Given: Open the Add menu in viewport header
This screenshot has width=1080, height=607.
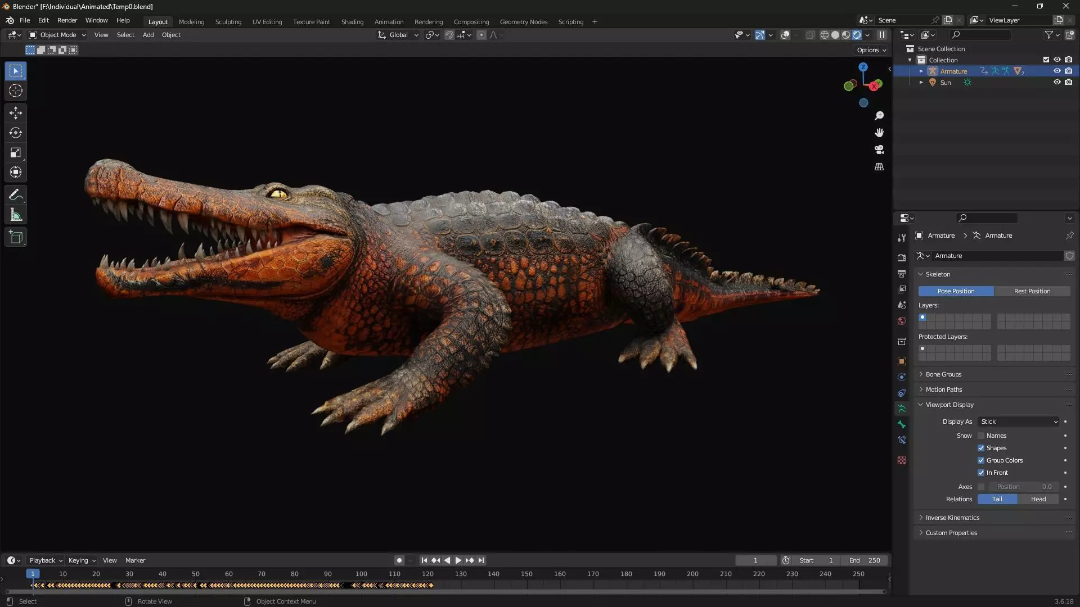Looking at the screenshot, I should tap(148, 35).
